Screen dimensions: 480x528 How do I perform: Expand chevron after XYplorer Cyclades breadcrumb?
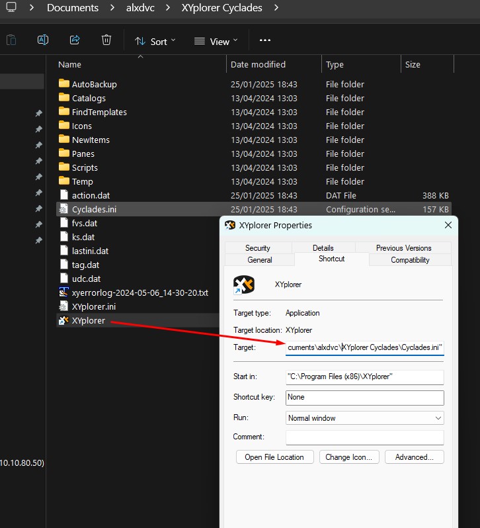(x=276, y=8)
